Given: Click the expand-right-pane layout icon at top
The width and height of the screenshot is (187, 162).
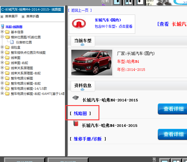Looking at the screenshot, I should (140, 2).
